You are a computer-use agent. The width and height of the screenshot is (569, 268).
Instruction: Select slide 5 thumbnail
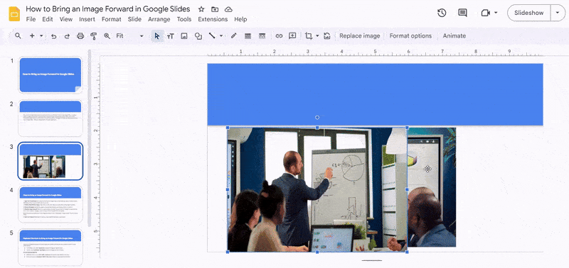pos(50,247)
